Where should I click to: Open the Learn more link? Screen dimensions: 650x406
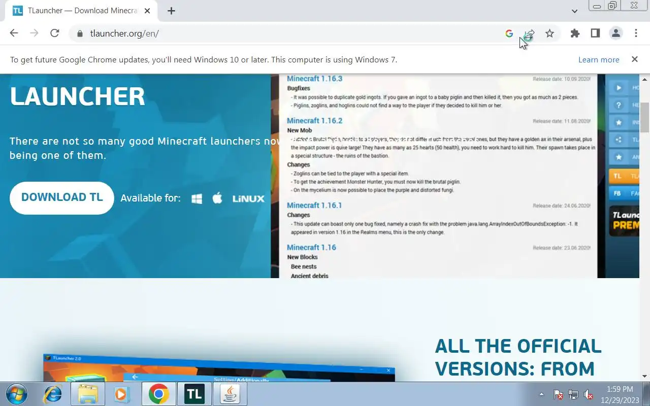(x=599, y=59)
